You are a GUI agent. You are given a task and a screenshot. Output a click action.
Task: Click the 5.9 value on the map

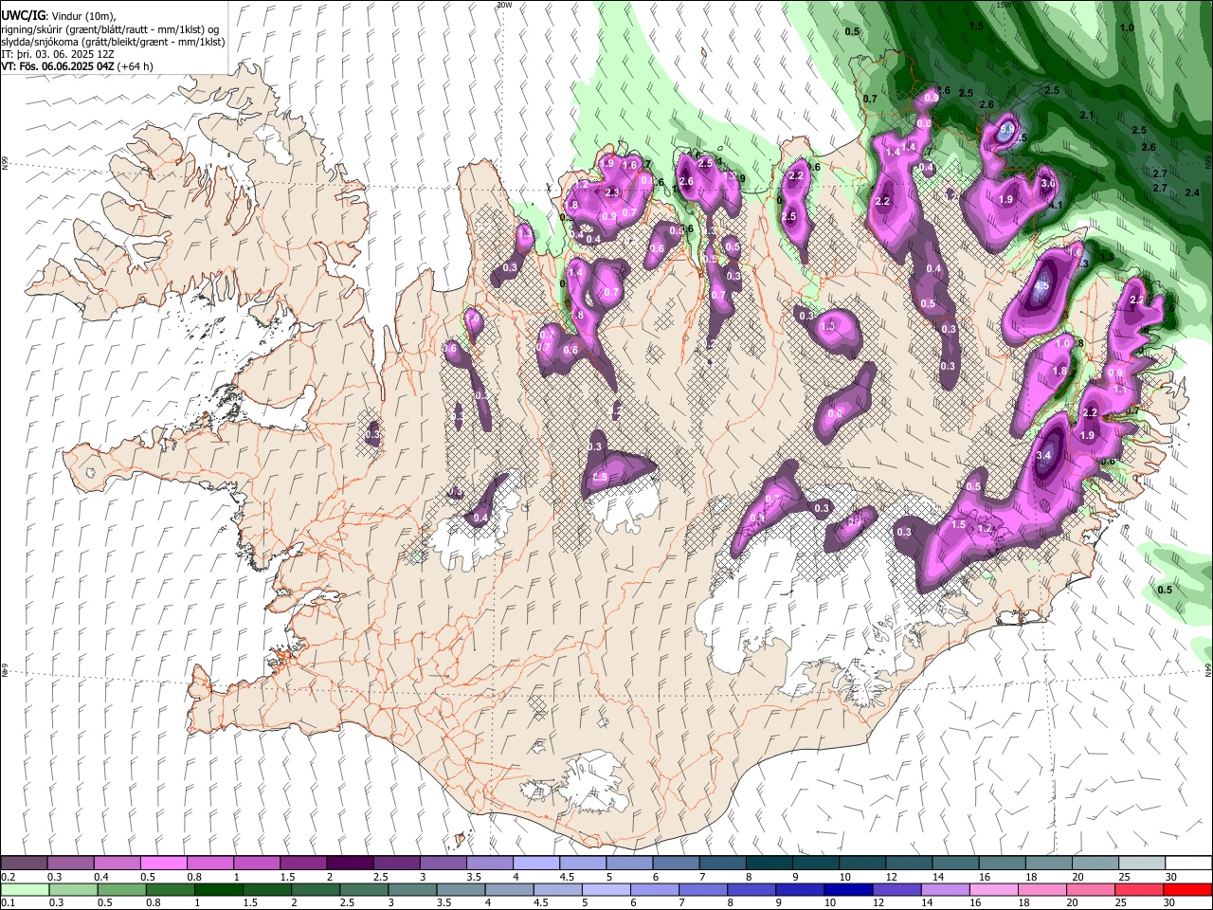tap(1006, 129)
